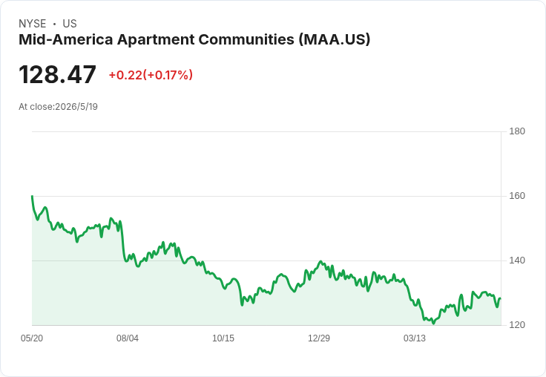This screenshot has width=546, height=377.
Task: Click the +0.22(+0.17%) price change
Action: point(151,75)
